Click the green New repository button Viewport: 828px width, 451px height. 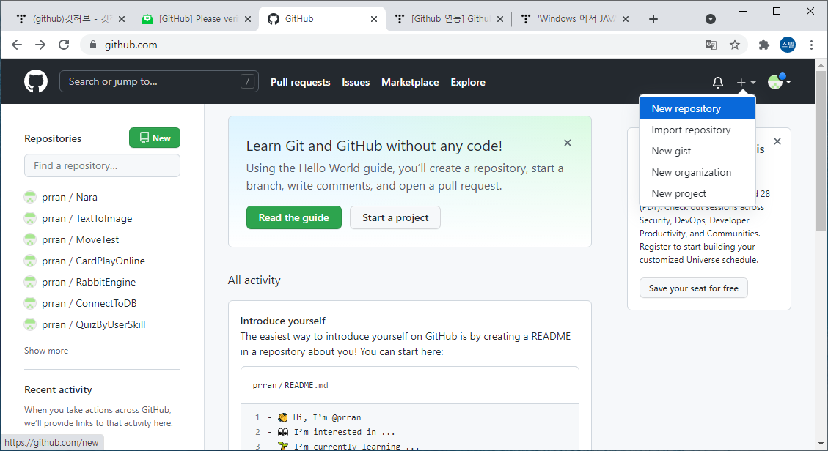pos(155,138)
